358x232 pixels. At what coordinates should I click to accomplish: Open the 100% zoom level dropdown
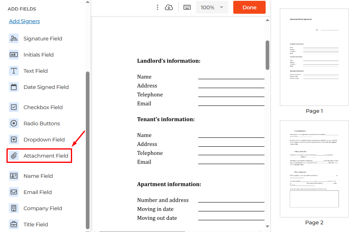pos(212,7)
